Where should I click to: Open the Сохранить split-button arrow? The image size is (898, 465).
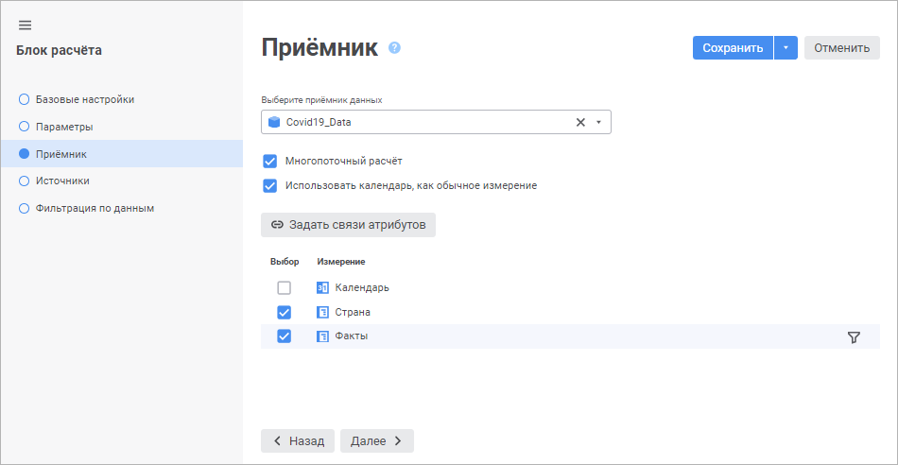pos(786,48)
